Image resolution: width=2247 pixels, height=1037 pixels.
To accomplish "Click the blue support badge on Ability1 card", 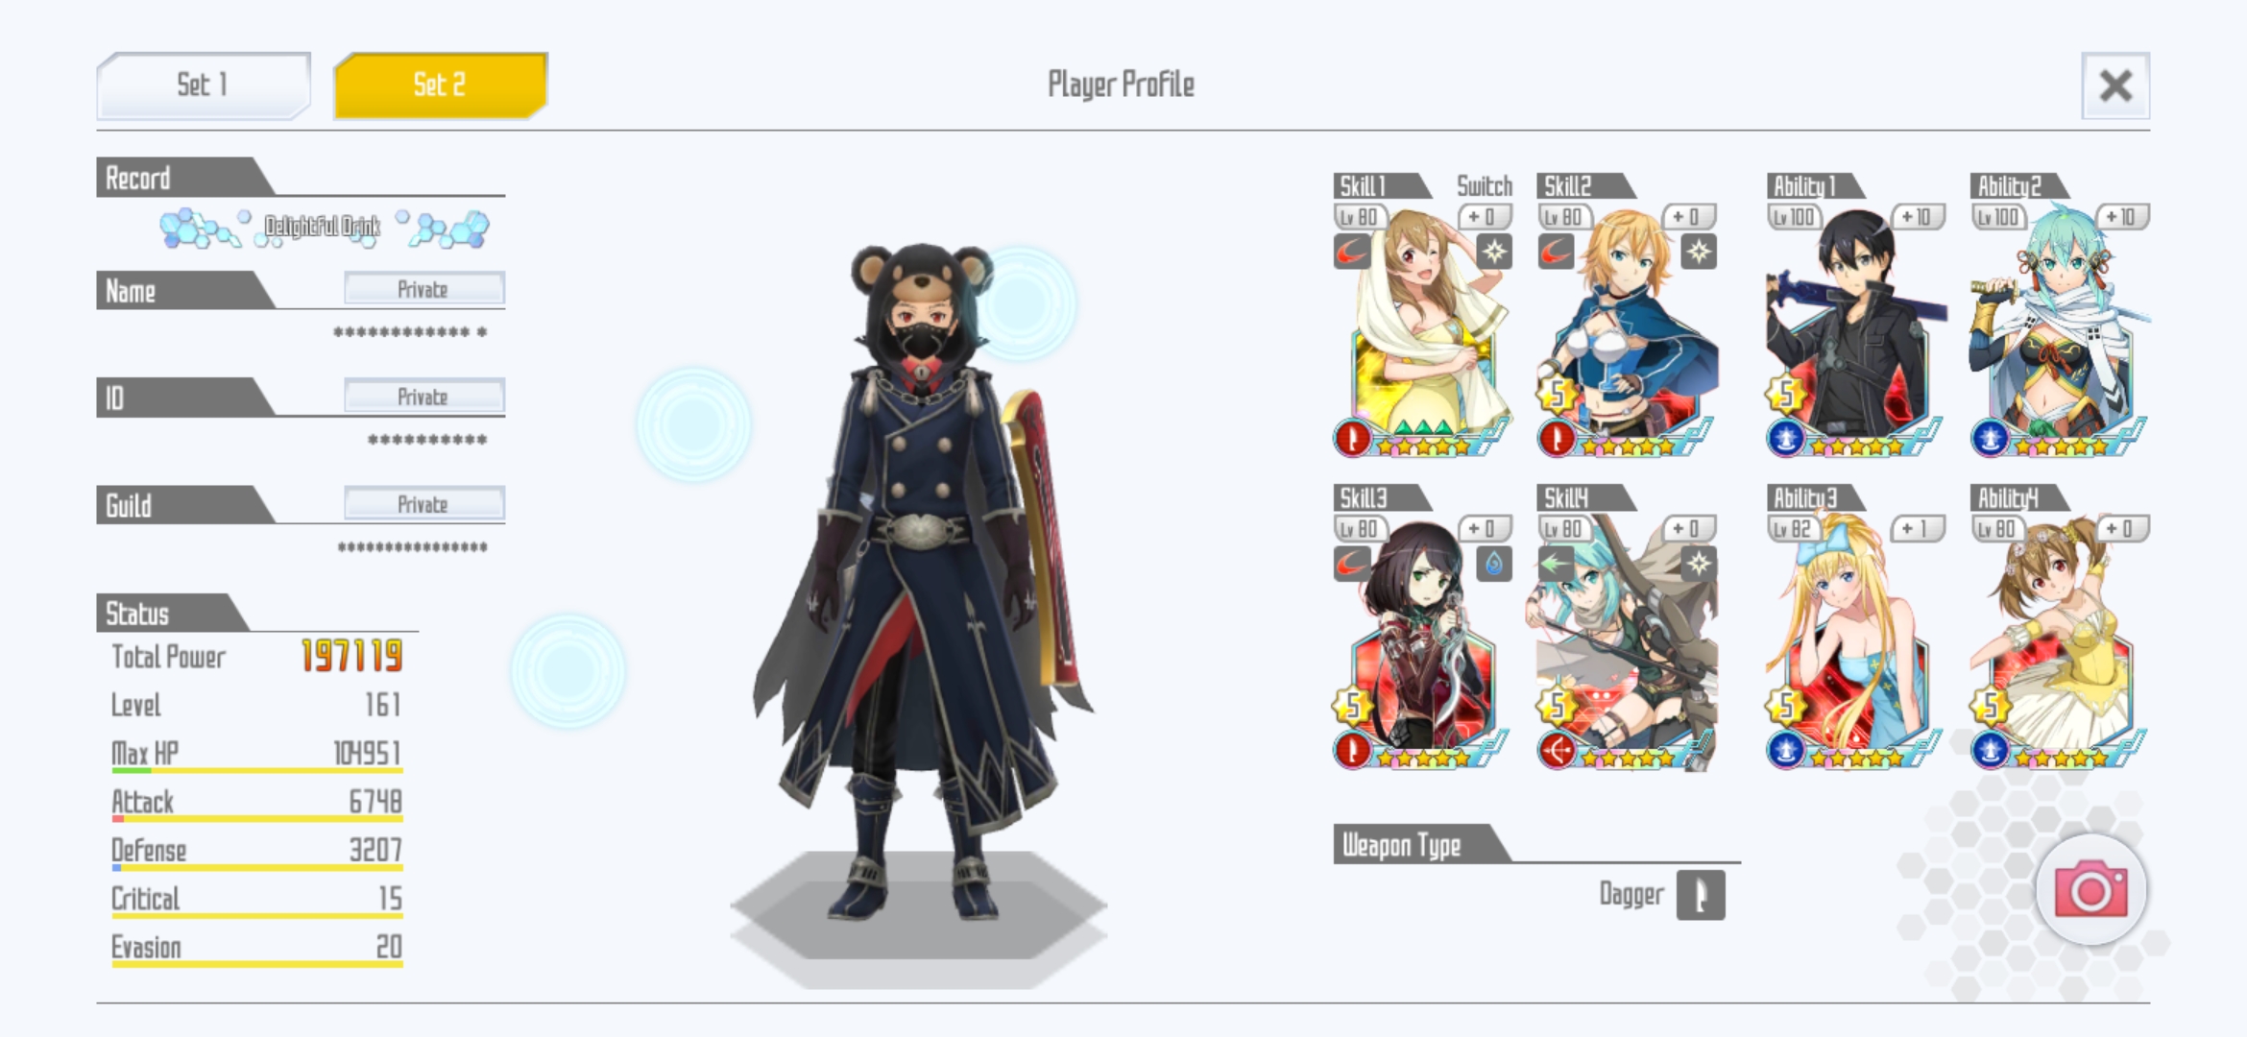I will [x=1785, y=439].
